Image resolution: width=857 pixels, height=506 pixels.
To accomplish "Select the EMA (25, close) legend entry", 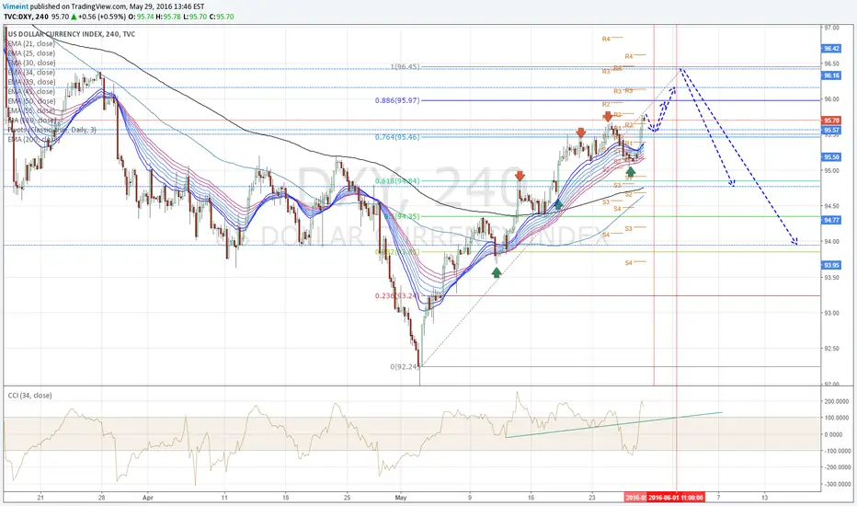I will point(30,53).
